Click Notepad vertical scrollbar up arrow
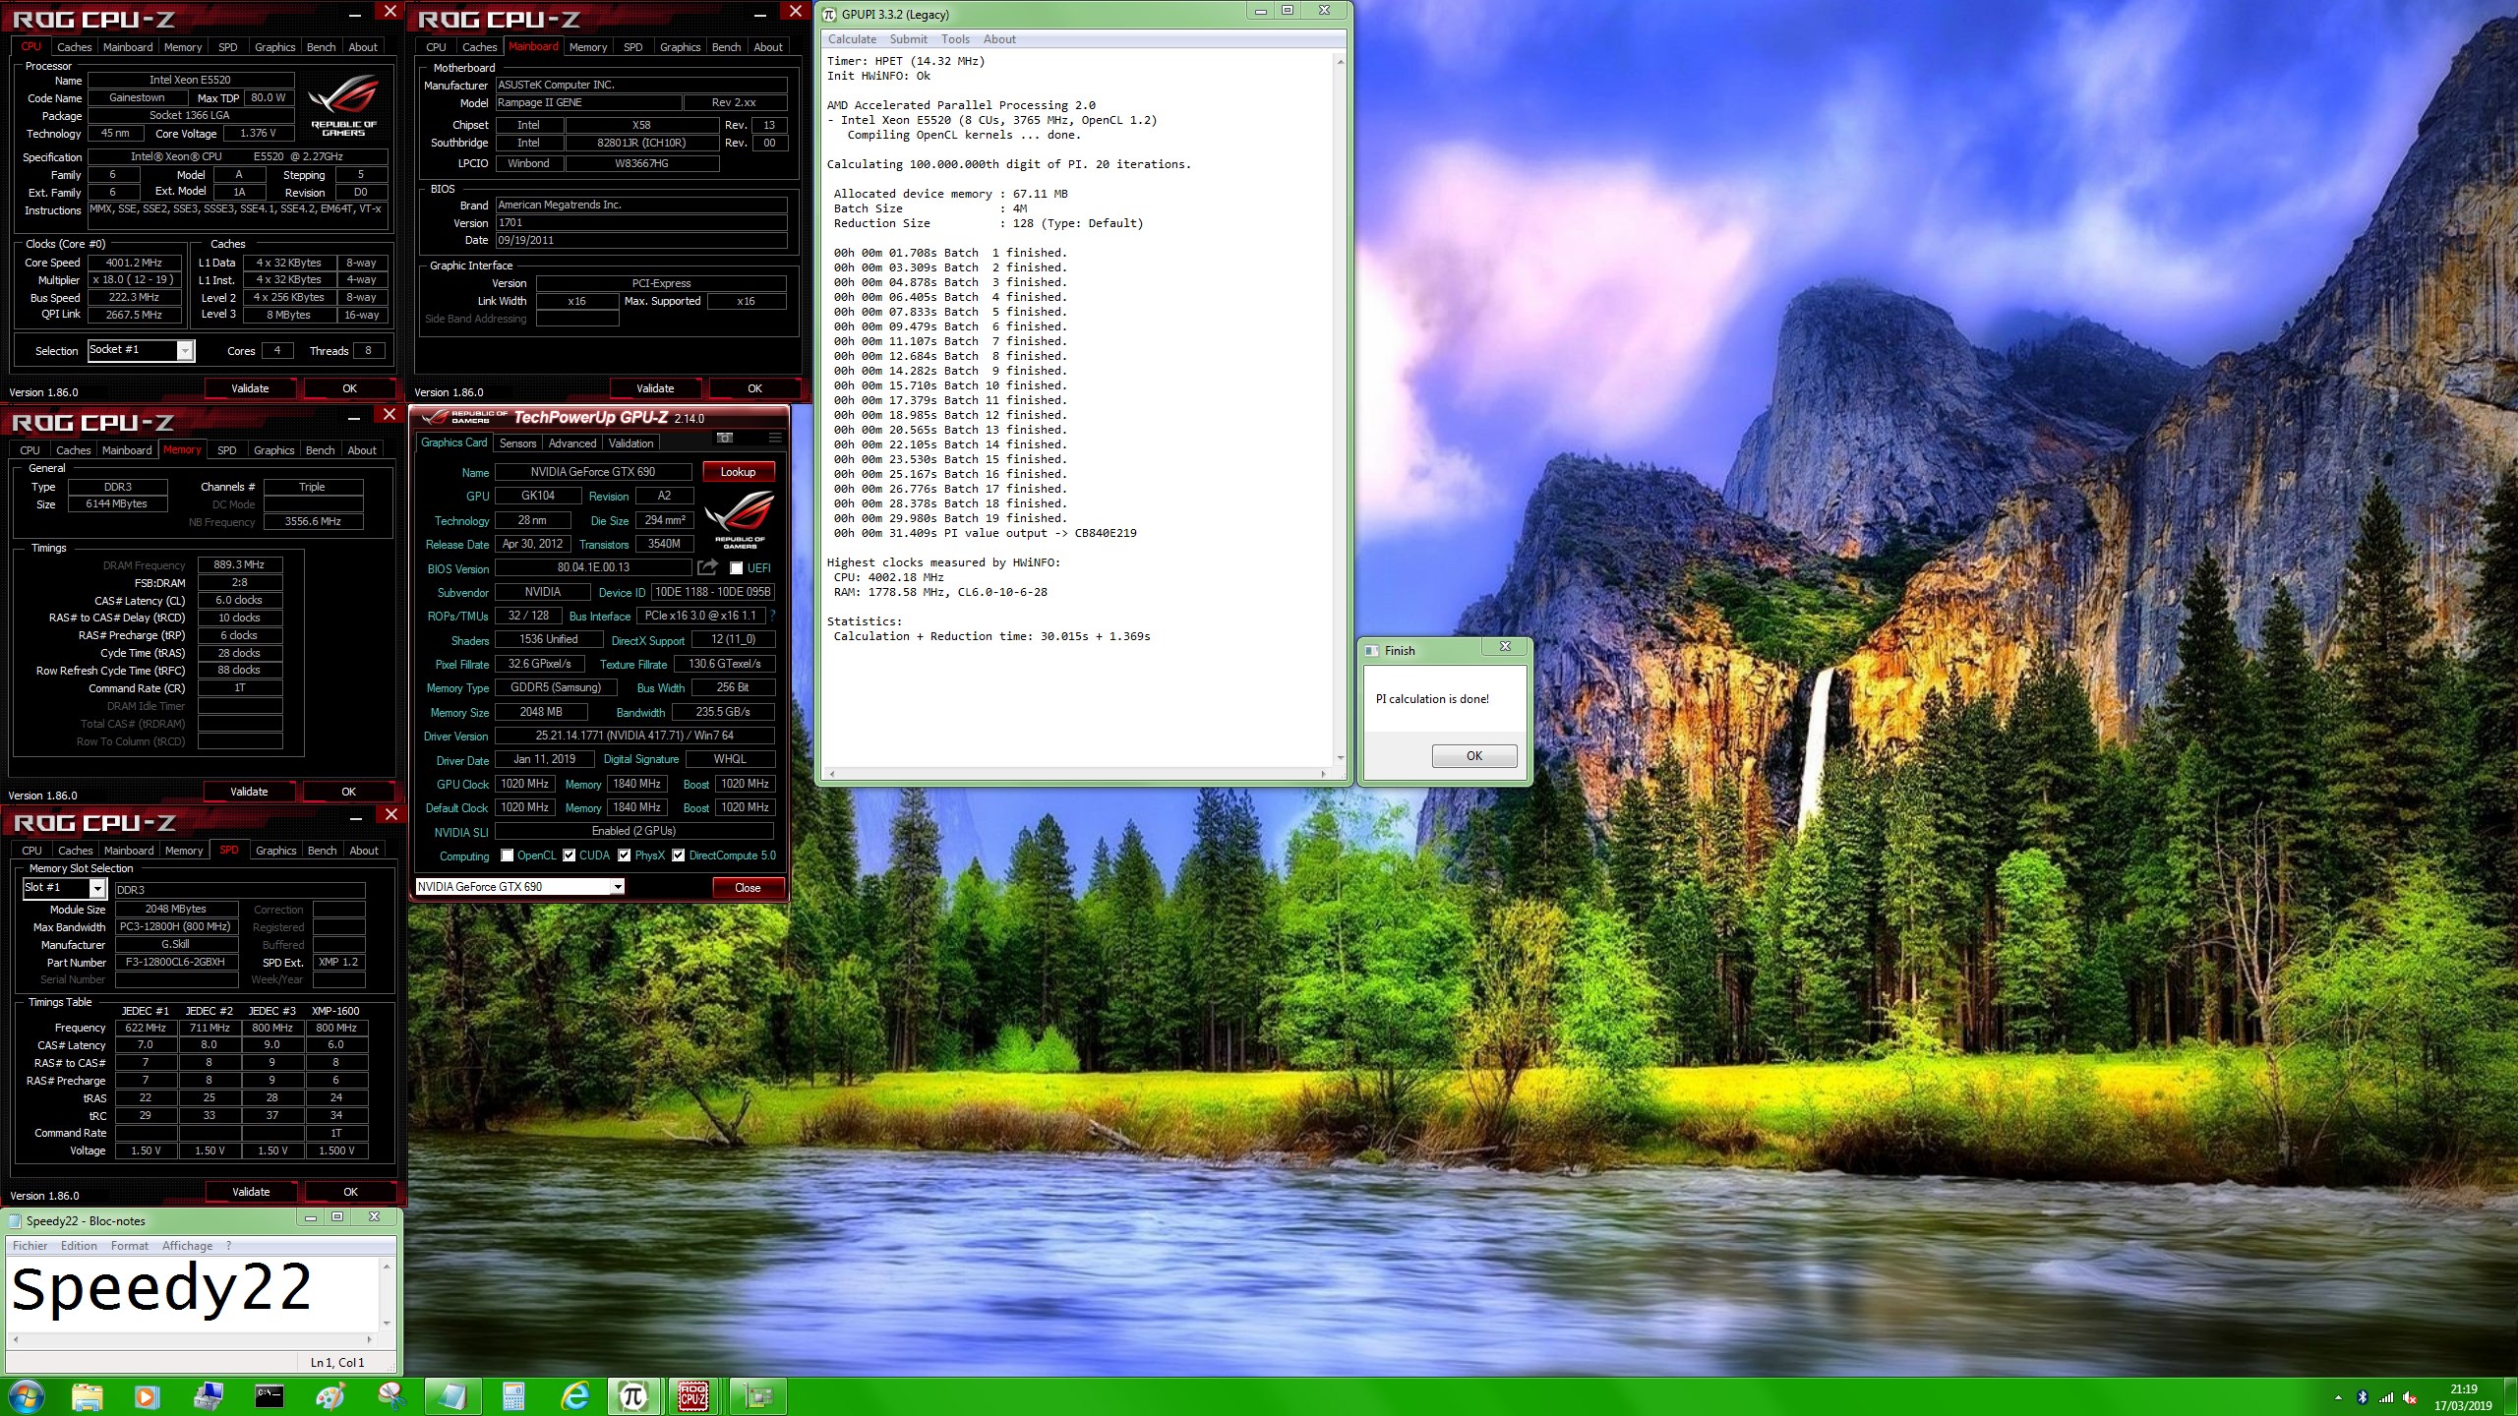The image size is (2518, 1416). (387, 1267)
